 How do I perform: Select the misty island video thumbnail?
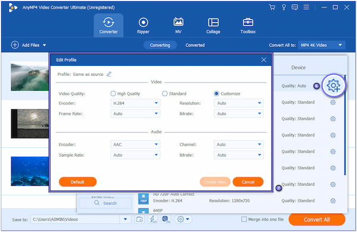pos(30,77)
